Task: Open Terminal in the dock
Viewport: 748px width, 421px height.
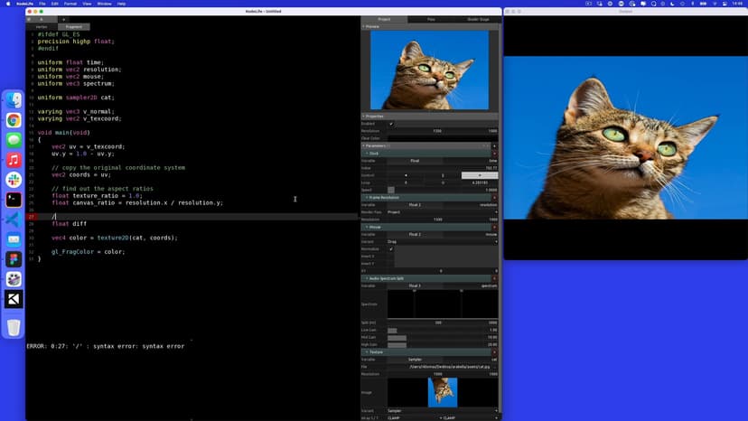Action: [14, 200]
